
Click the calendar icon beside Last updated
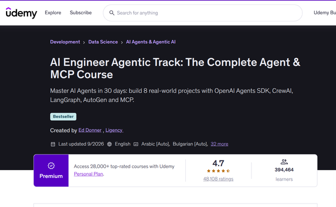pyautogui.click(x=53, y=144)
